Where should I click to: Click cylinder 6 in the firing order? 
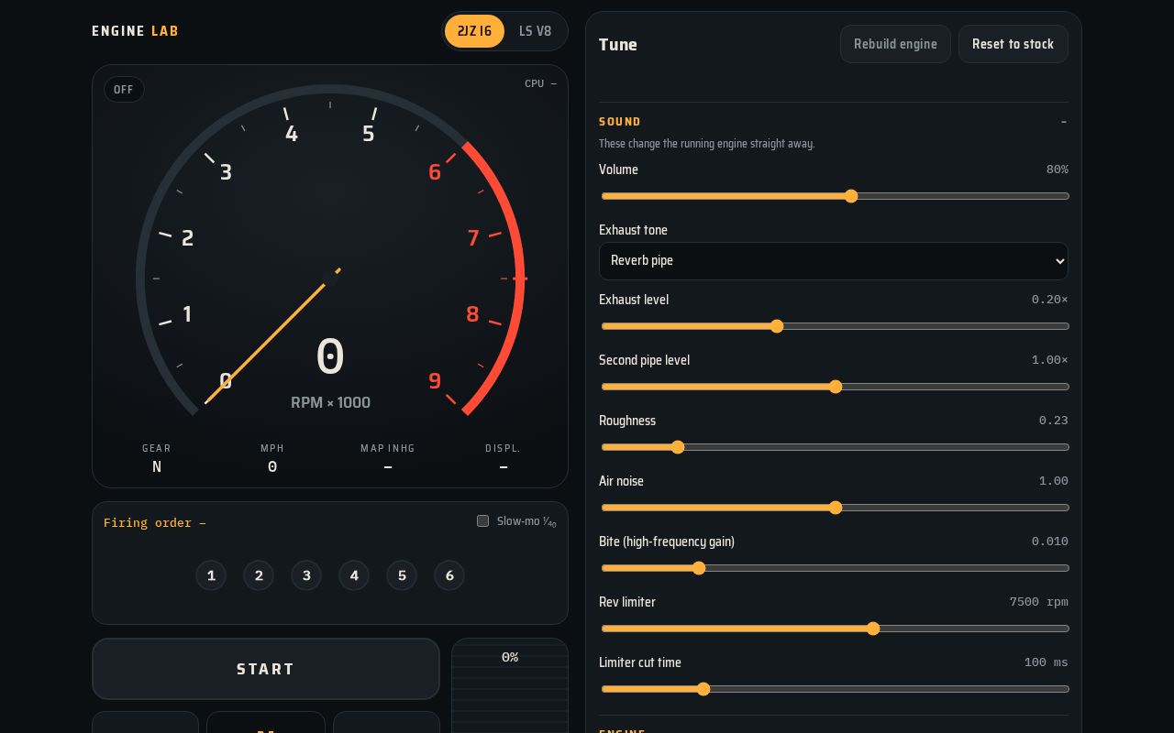click(449, 575)
